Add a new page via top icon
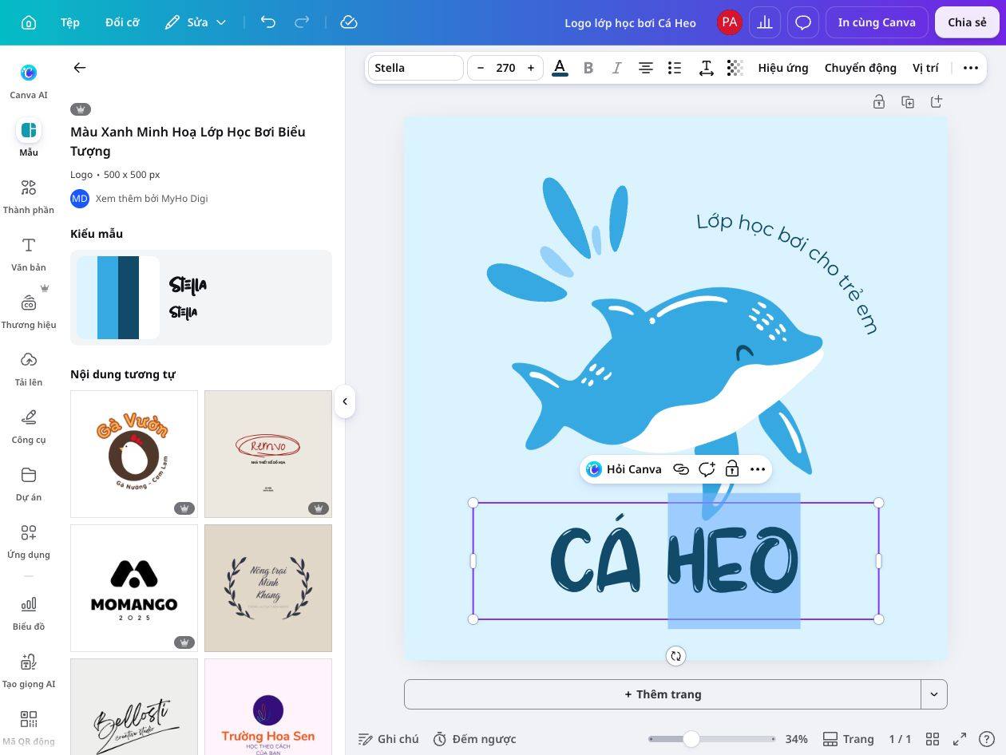The height and width of the screenshot is (755, 1006). click(x=937, y=101)
